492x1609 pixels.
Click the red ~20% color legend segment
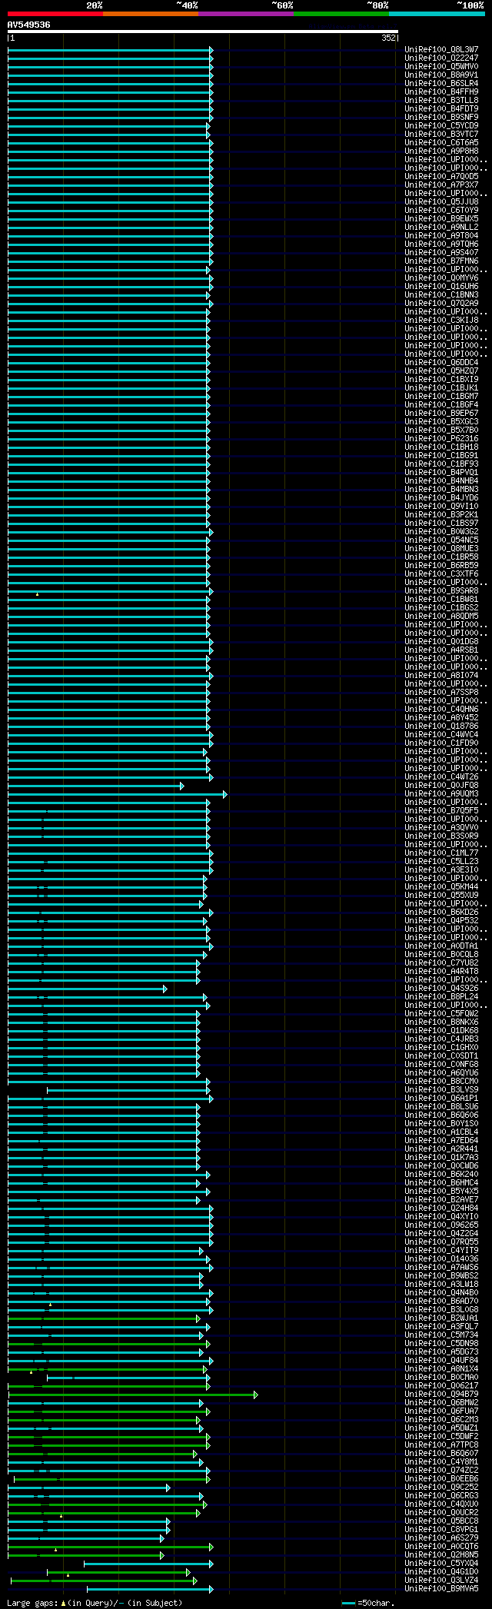55,14
